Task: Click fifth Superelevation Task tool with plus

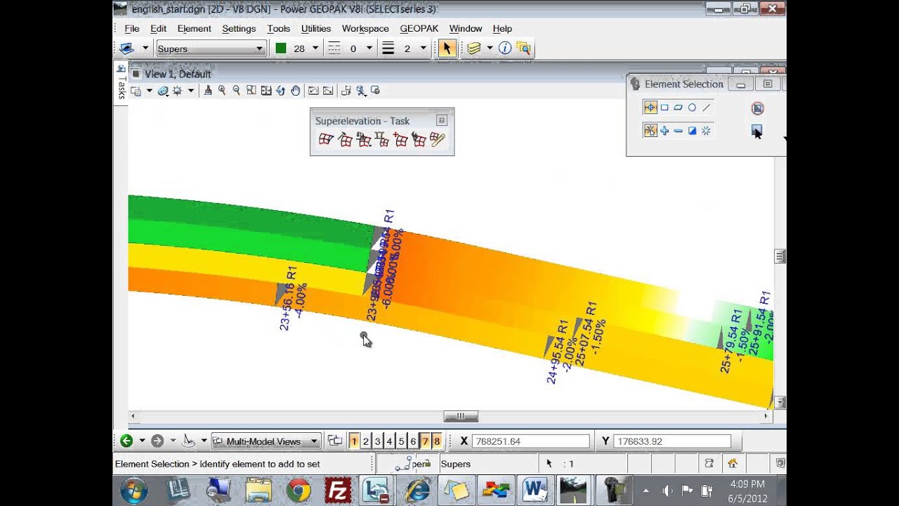Action: click(400, 139)
